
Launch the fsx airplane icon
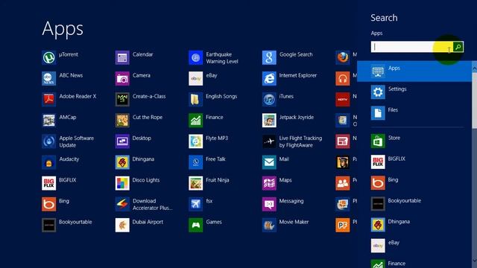tap(195, 204)
